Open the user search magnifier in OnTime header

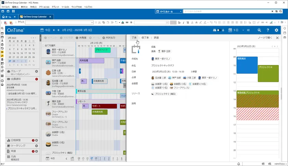tap(259, 30)
